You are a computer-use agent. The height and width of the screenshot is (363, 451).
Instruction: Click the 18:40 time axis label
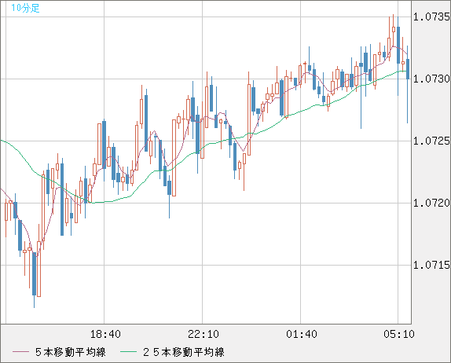[105, 334]
